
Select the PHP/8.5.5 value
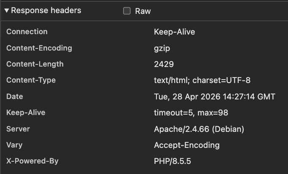click(x=172, y=161)
